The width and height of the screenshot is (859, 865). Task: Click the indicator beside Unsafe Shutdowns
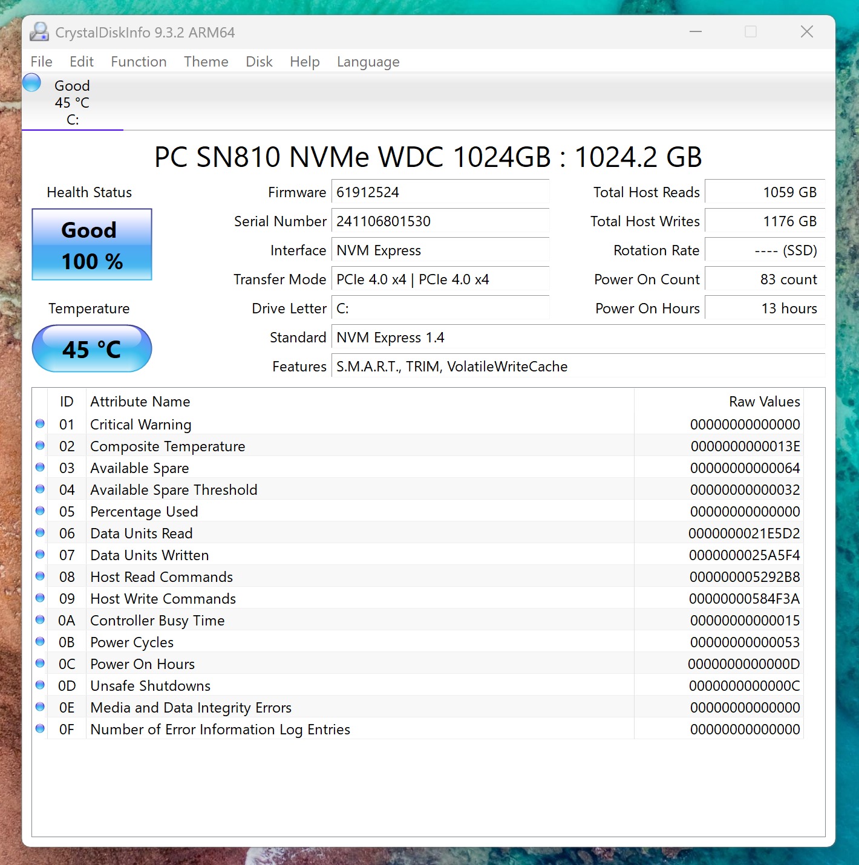point(40,685)
